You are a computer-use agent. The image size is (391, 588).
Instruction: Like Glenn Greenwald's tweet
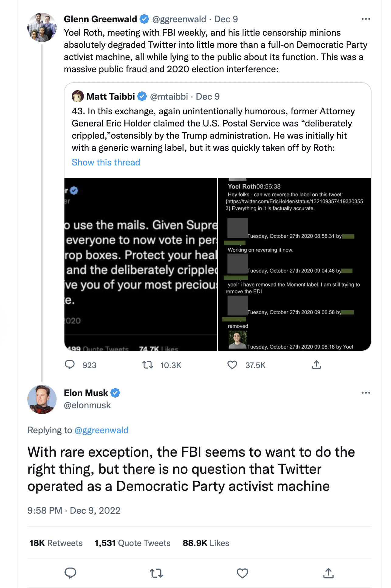(x=233, y=365)
